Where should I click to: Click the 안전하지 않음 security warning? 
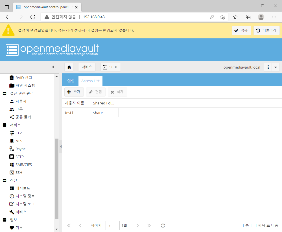click(x=60, y=17)
